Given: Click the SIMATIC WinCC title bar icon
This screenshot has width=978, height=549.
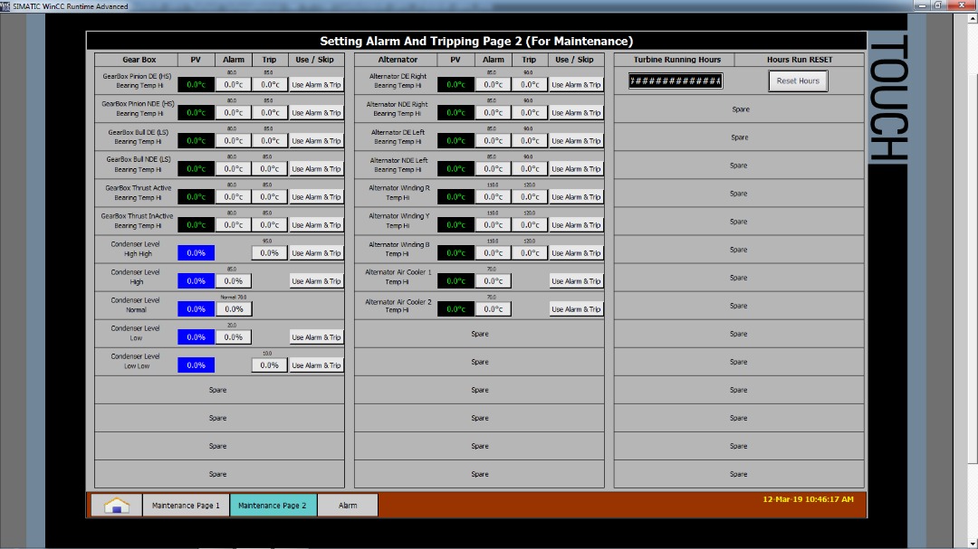Looking at the screenshot, I should click(6, 6).
